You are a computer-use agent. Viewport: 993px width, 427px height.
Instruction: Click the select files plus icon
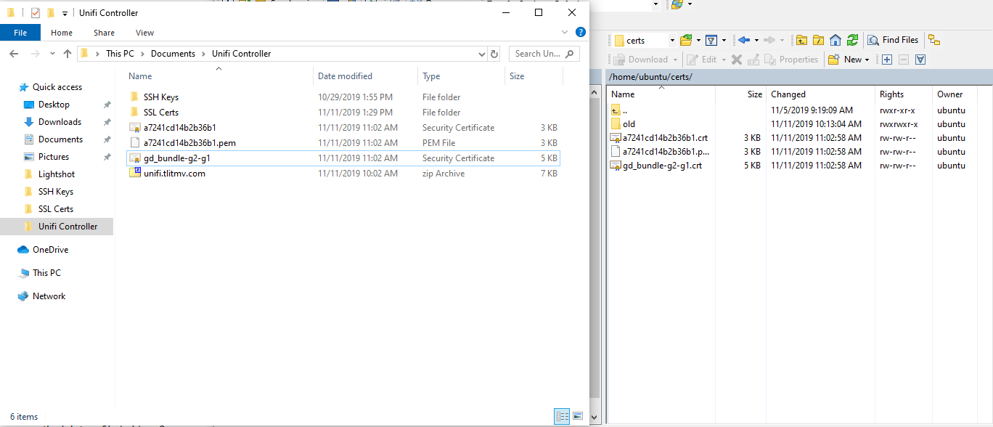[x=887, y=60]
